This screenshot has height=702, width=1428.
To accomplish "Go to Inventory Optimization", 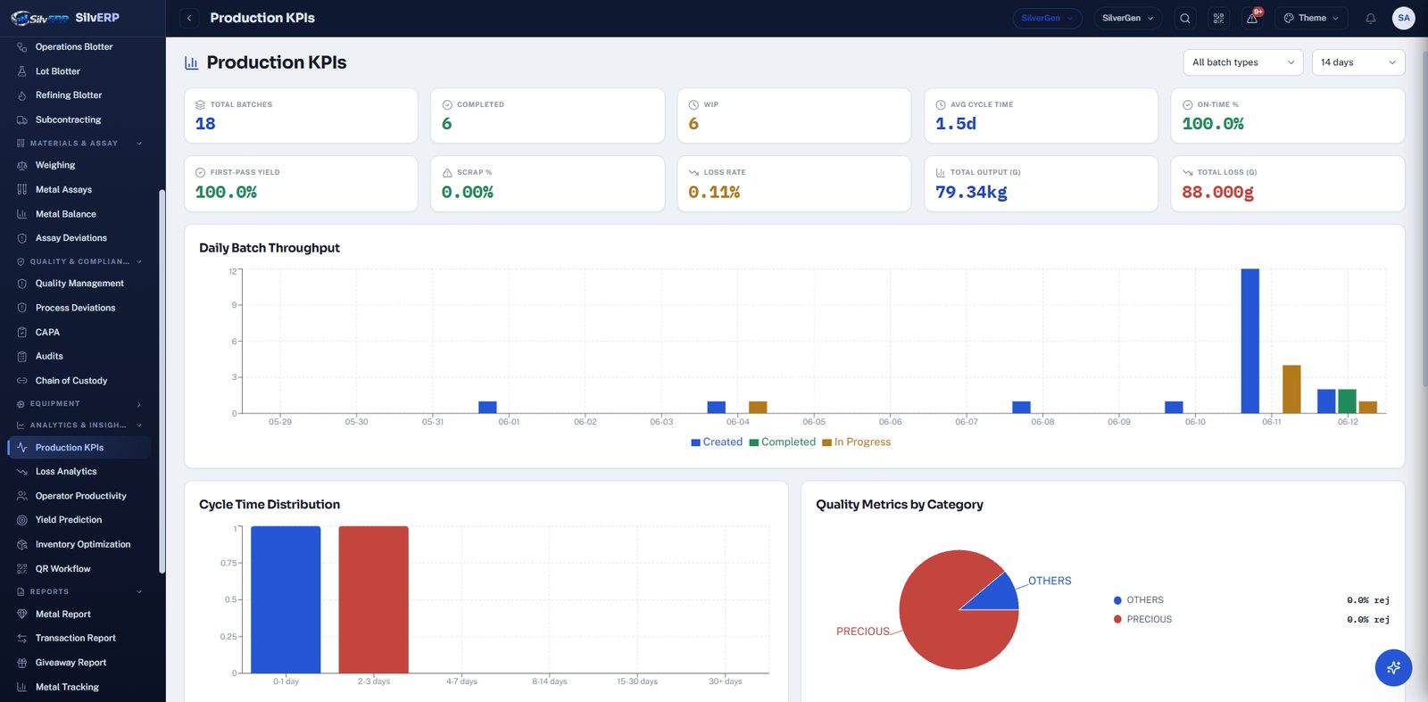I will (x=79, y=544).
